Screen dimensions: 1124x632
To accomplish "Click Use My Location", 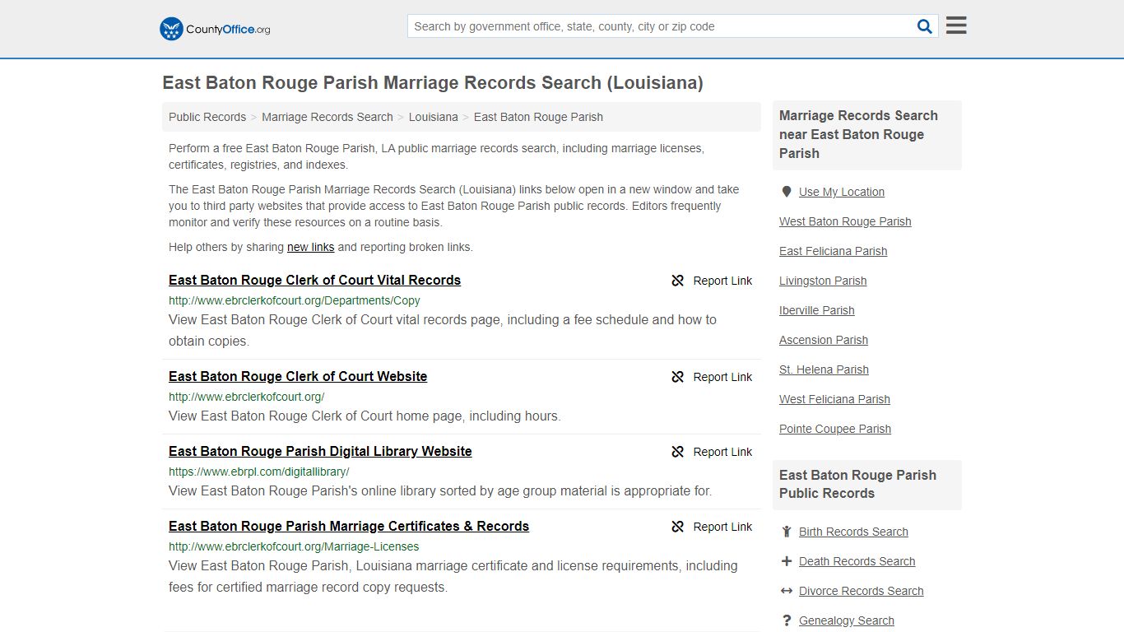I will (x=842, y=192).
